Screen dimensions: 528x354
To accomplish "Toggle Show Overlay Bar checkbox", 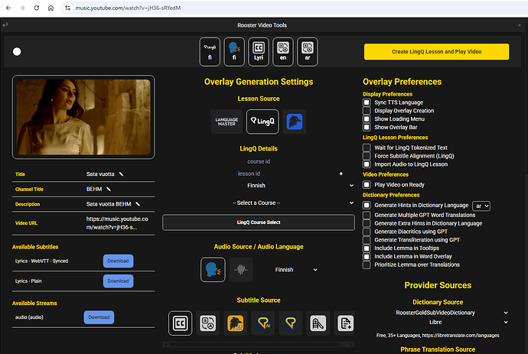I will 367,127.
